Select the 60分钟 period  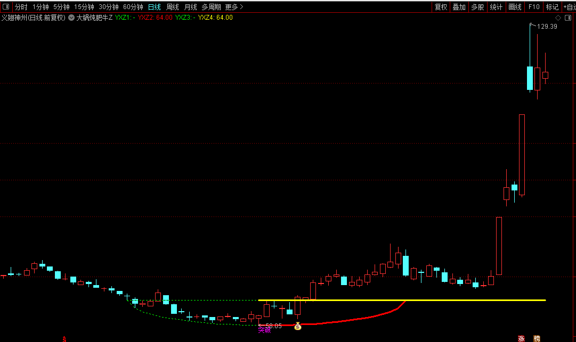133,7
